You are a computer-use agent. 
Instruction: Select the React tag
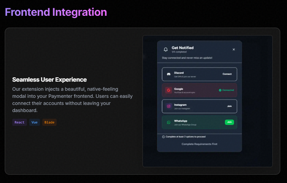point(19,122)
